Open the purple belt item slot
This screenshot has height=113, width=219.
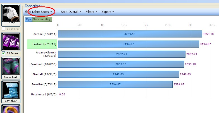pyautogui.click(x=11, y=42)
